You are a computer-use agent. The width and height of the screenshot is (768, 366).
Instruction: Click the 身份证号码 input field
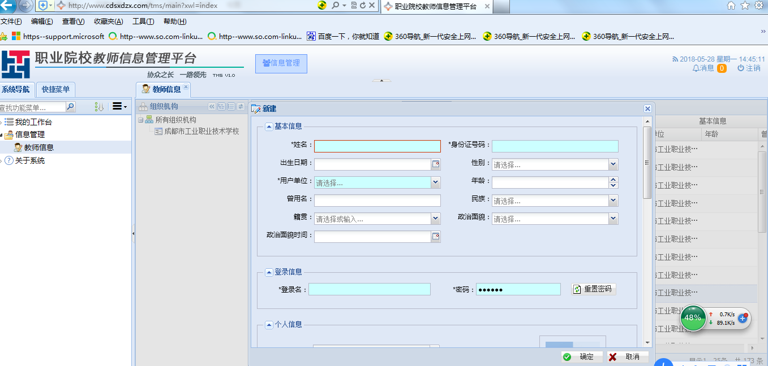(555, 146)
